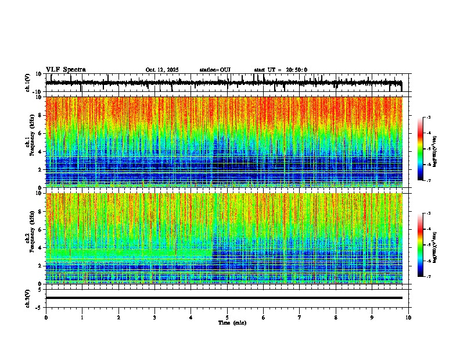Viewport: 460px width, 356px height.
Task: Click the "8" kHz tick on ch.1 spectrogram
Action: 40,115
